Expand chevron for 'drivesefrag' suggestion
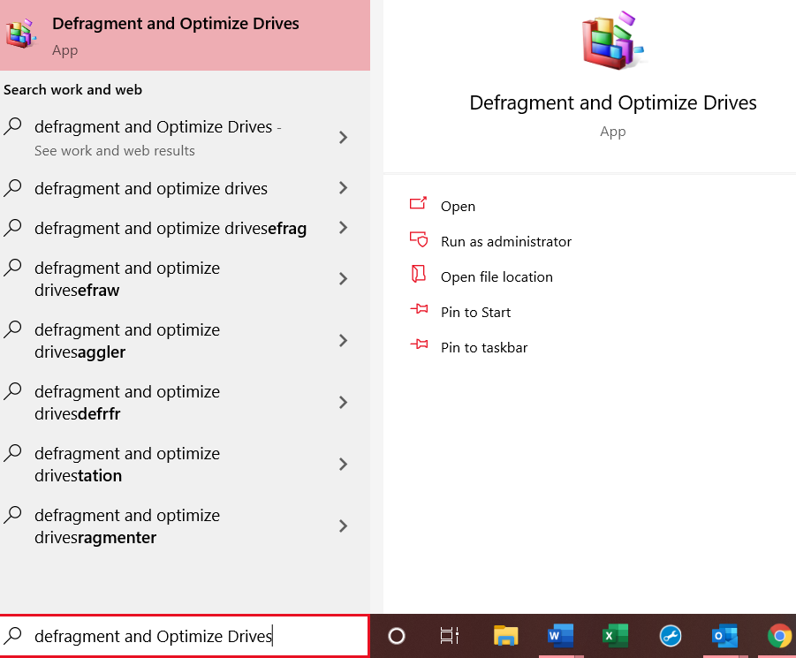 pyautogui.click(x=343, y=228)
